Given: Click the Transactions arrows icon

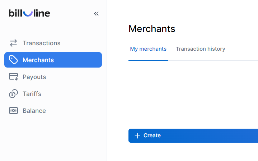Looking at the screenshot, I should coord(13,43).
